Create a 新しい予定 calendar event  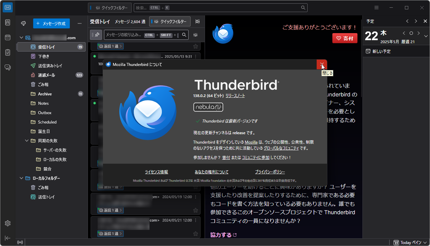click(x=380, y=51)
